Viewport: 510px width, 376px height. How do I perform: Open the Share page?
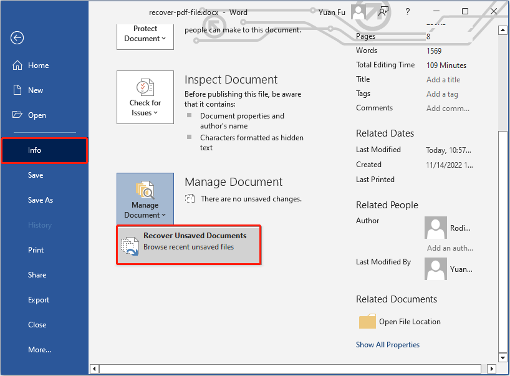44,275
